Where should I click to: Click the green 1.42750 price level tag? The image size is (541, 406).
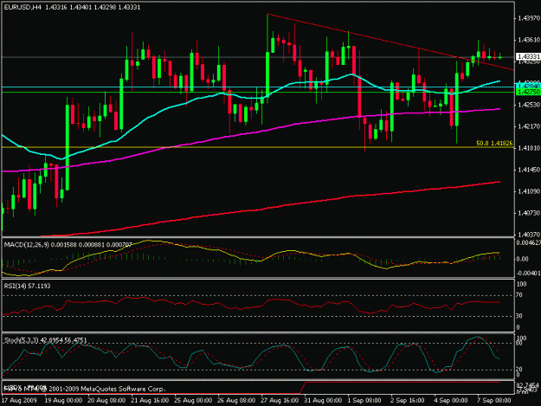point(528,92)
